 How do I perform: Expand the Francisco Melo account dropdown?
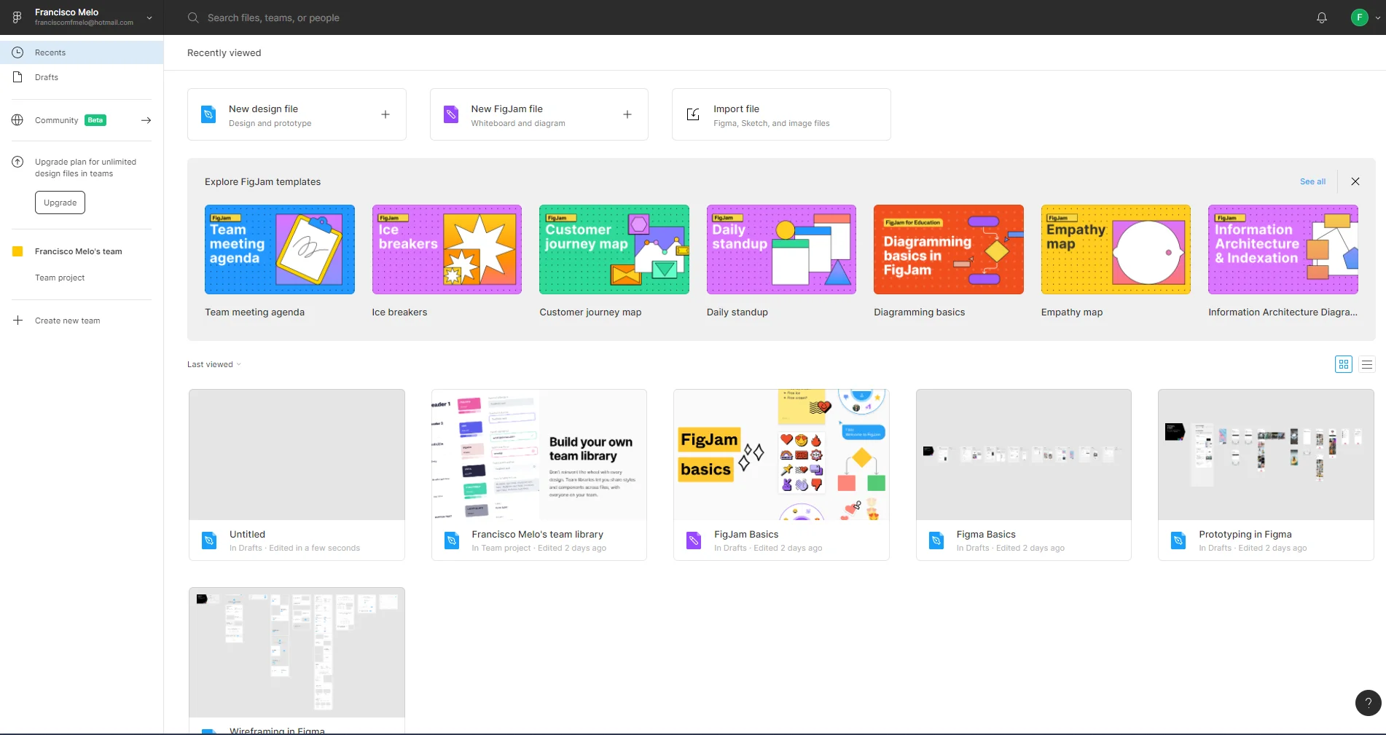149,17
